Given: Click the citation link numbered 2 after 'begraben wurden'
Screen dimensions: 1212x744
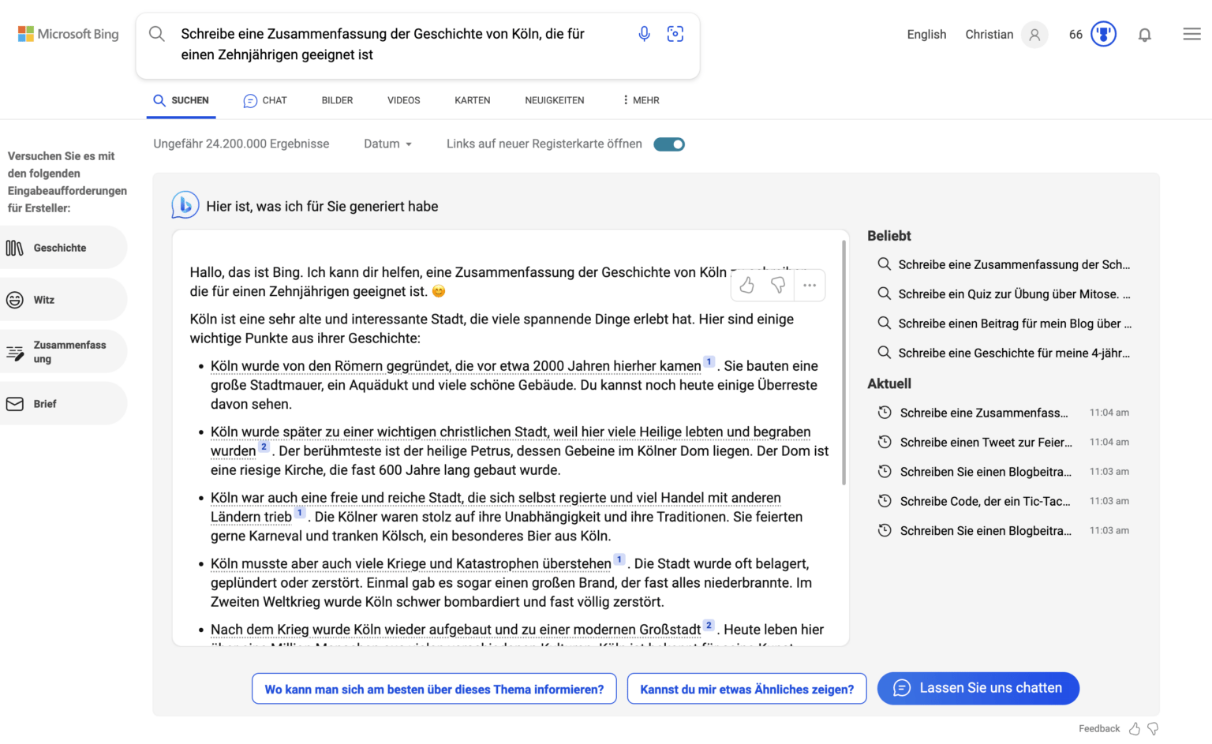Looking at the screenshot, I should pyautogui.click(x=264, y=446).
